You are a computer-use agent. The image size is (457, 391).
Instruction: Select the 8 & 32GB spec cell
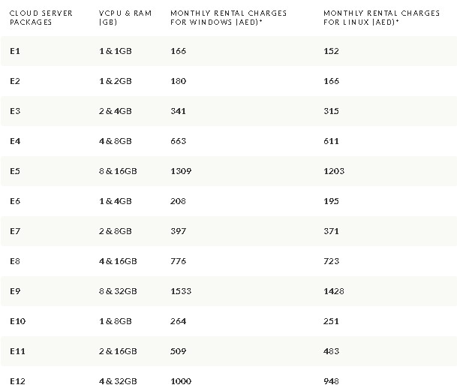pyautogui.click(x=118, y=291)
